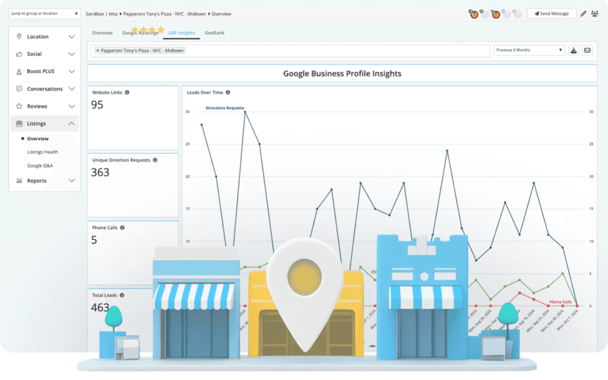This screenshot has height=380, width=608.
Task: Switch to the Overview tab
Action: pos(102,33)
